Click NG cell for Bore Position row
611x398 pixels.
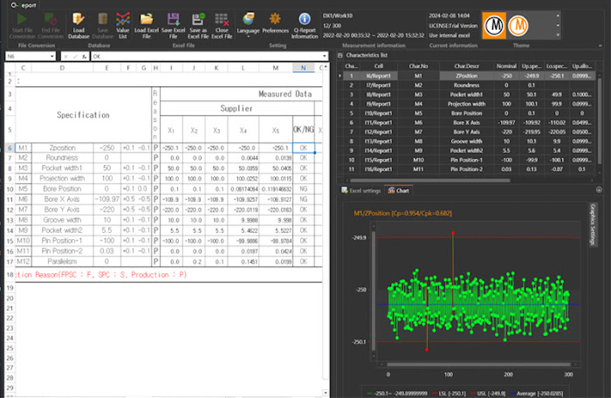tap(303, 188)
